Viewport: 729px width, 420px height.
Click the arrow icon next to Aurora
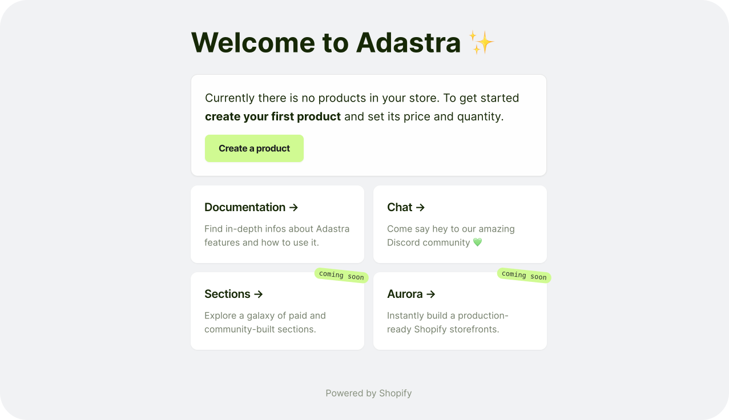point(432,294)
